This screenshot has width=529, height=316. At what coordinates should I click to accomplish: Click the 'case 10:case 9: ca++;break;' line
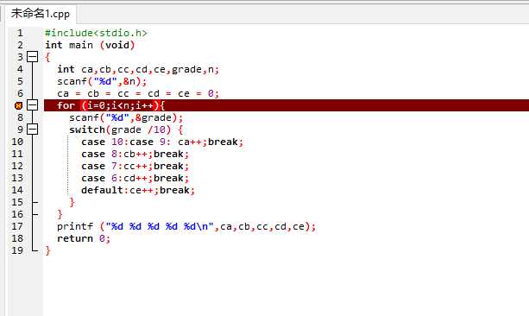tap(162, 142)
